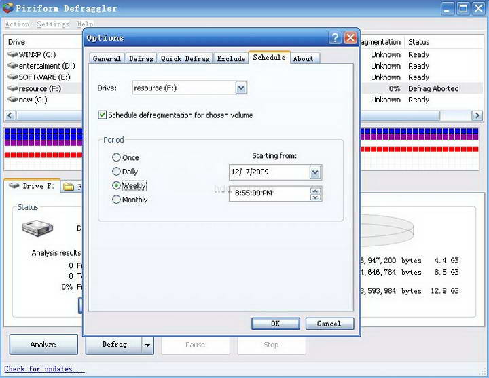489x378 pixels.
Task: Click the Pause button
Action: pyautogui.click(x=196, y=345)
